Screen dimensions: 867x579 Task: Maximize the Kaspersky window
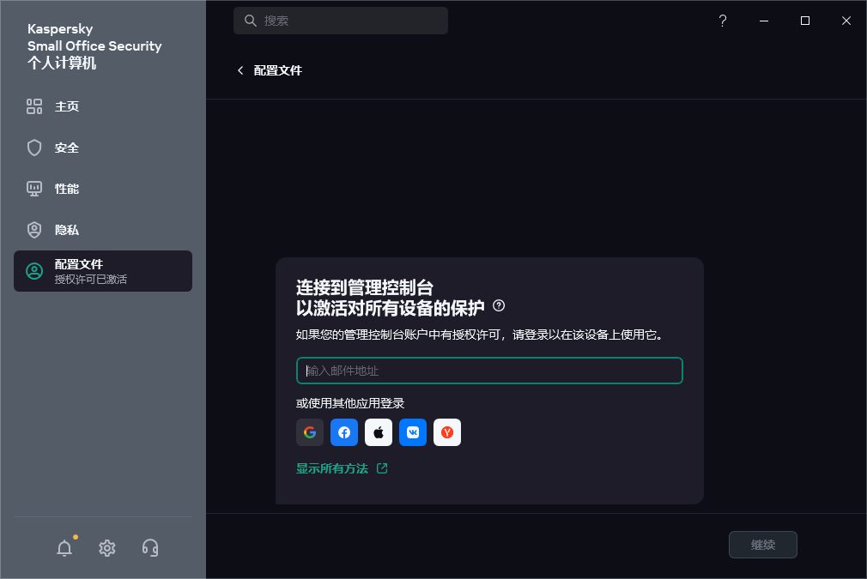(805, 21)
